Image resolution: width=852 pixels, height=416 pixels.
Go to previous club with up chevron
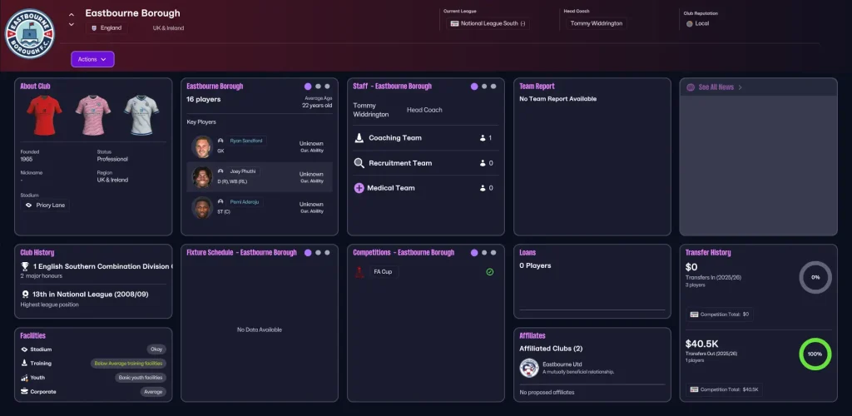(x=72, y=14)
